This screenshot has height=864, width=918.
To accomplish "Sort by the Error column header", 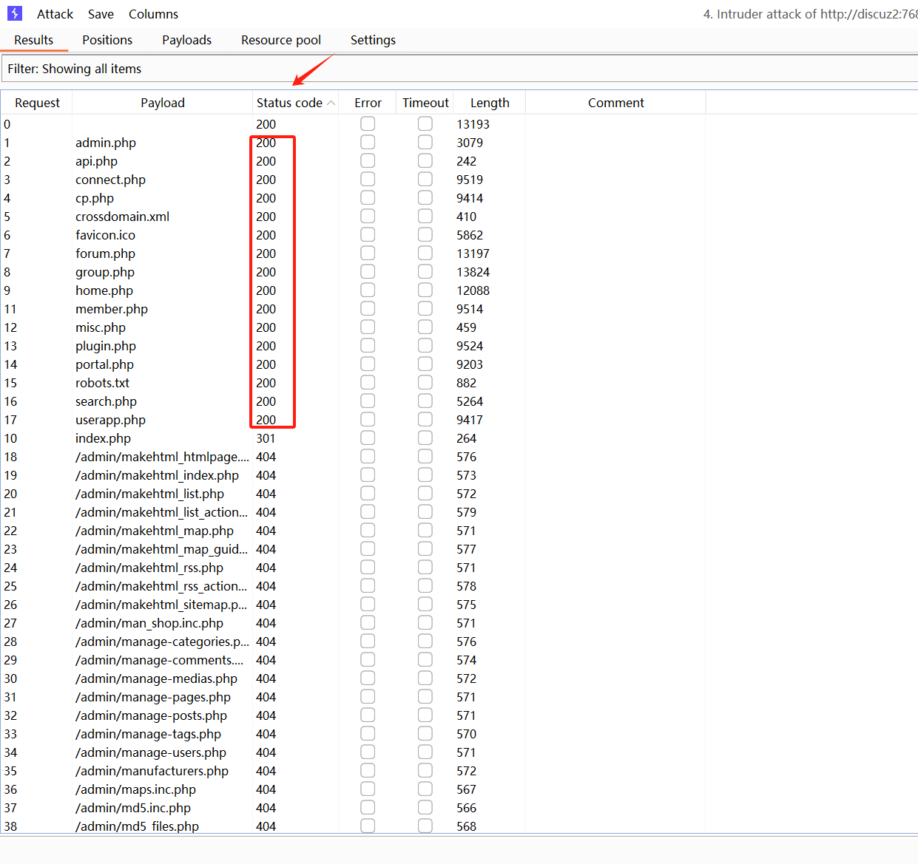I will click(368, 103).
